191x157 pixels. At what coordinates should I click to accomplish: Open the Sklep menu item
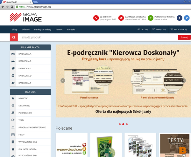tap(15, 30)
